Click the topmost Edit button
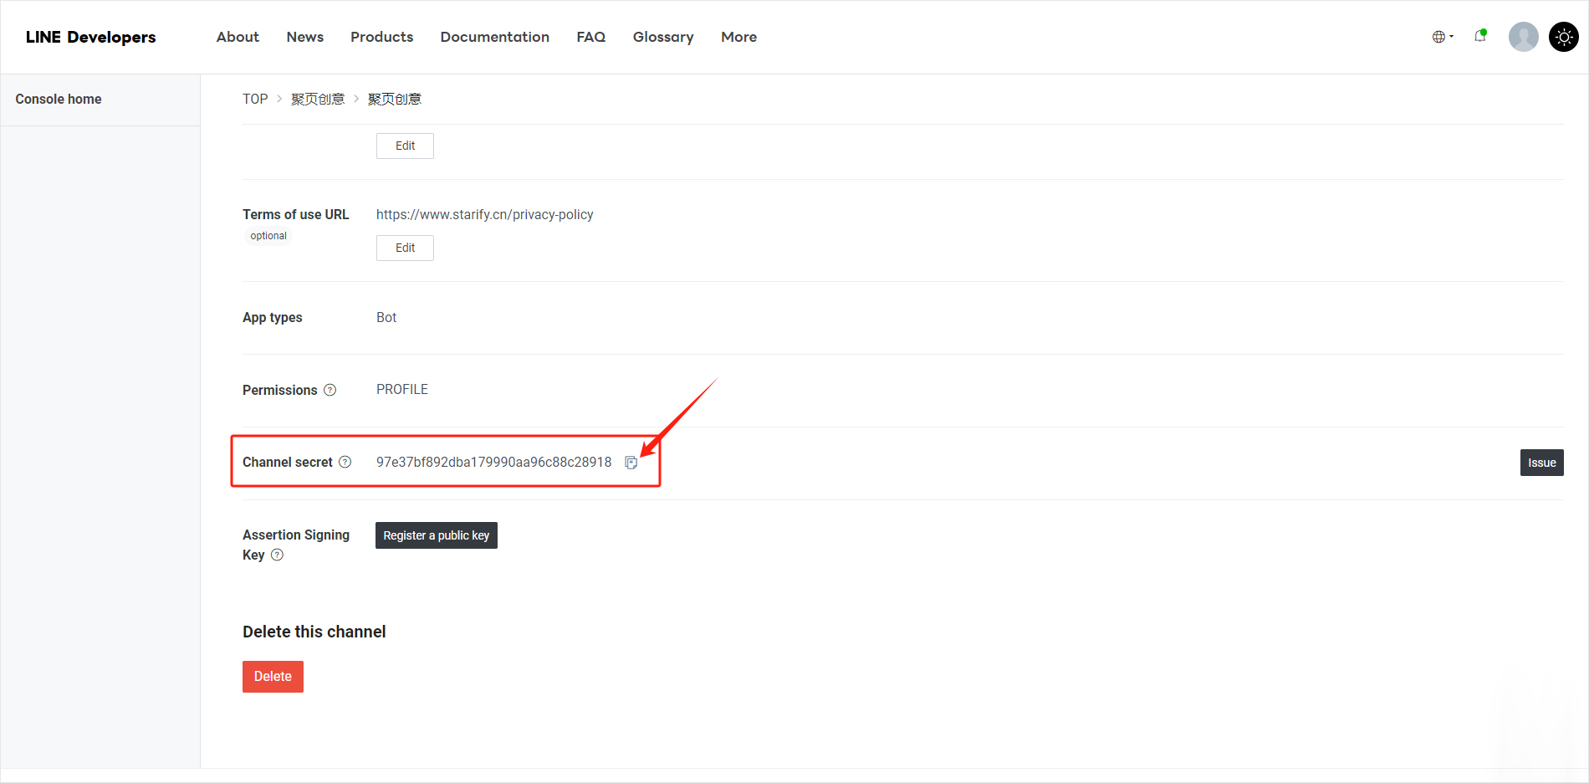Image resolution: width=1589 pixels, height=783 pixels. point(405,146)
